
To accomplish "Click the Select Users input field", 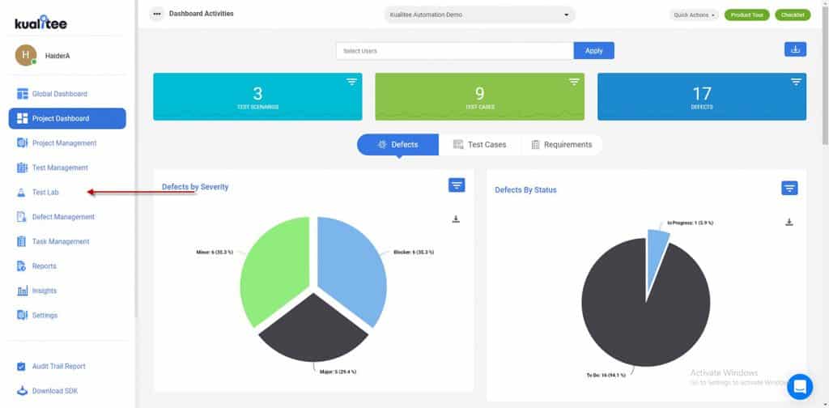I will 455,51.
